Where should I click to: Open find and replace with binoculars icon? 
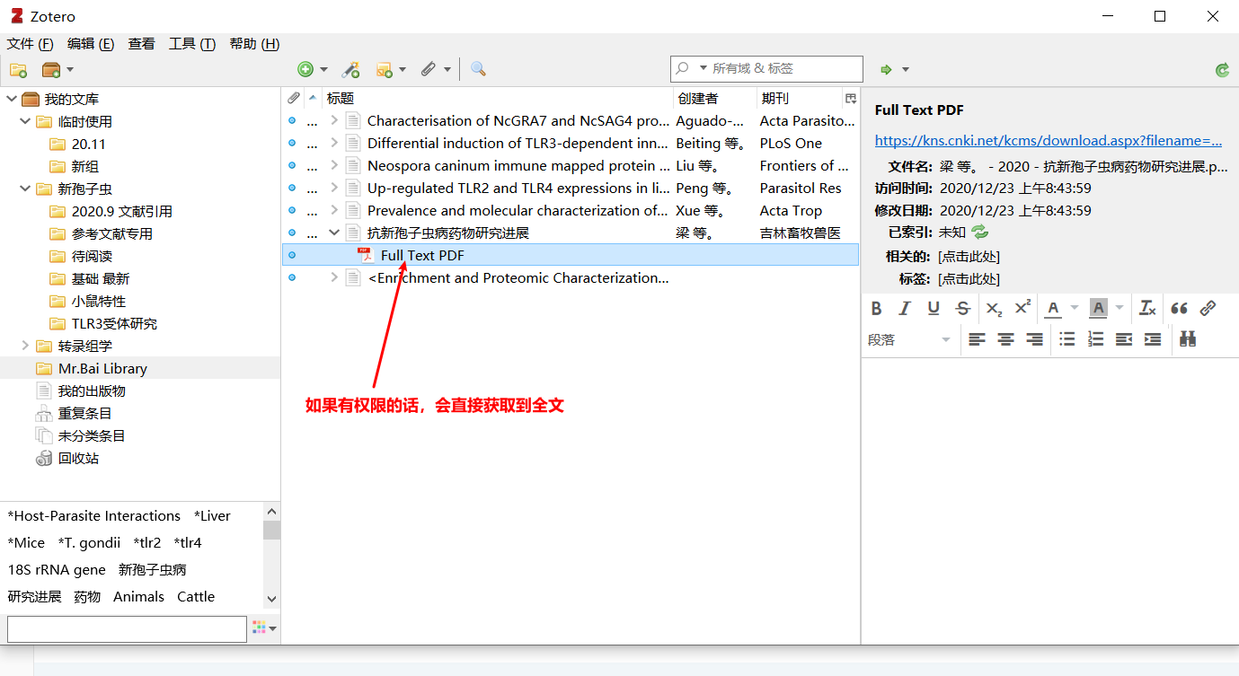(x=1188, y=339)
